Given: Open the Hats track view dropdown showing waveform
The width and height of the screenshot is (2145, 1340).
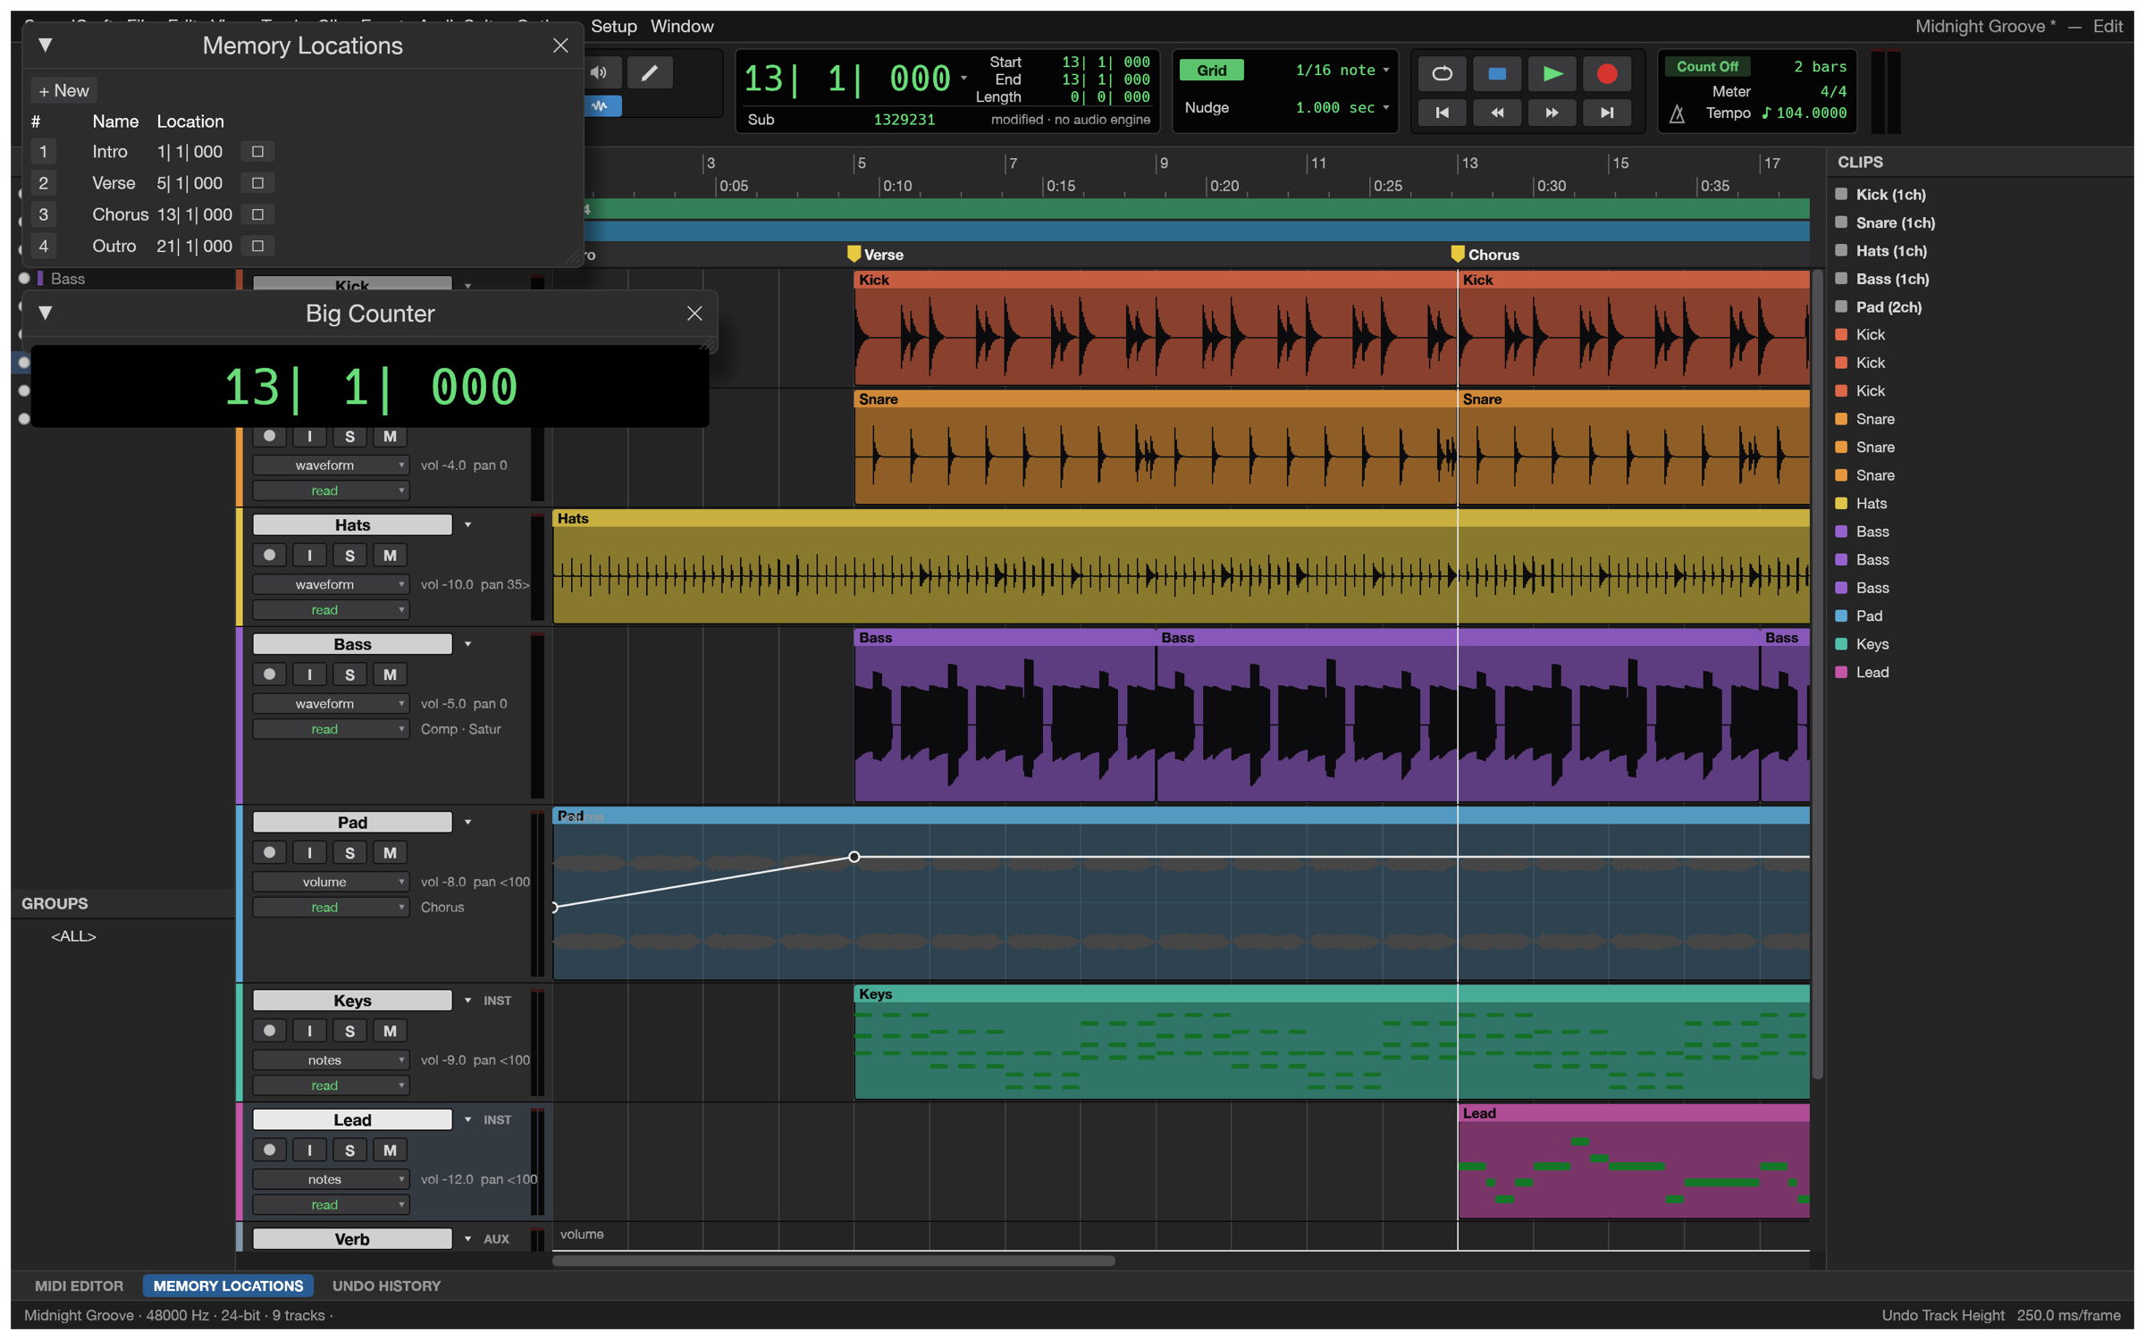Looking at the screenshot, I should [330, 584].
